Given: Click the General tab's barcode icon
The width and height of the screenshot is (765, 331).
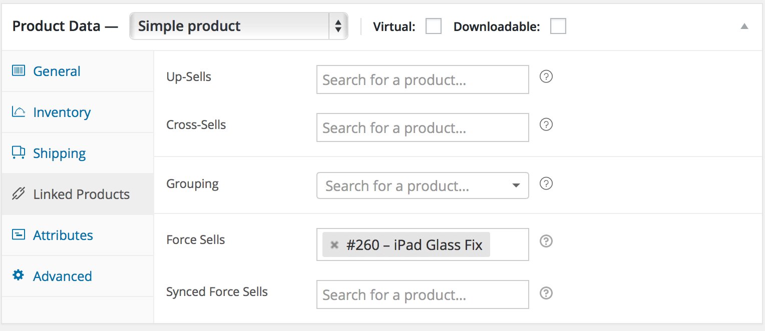Looking at the screenshot, I should (18, 70).
